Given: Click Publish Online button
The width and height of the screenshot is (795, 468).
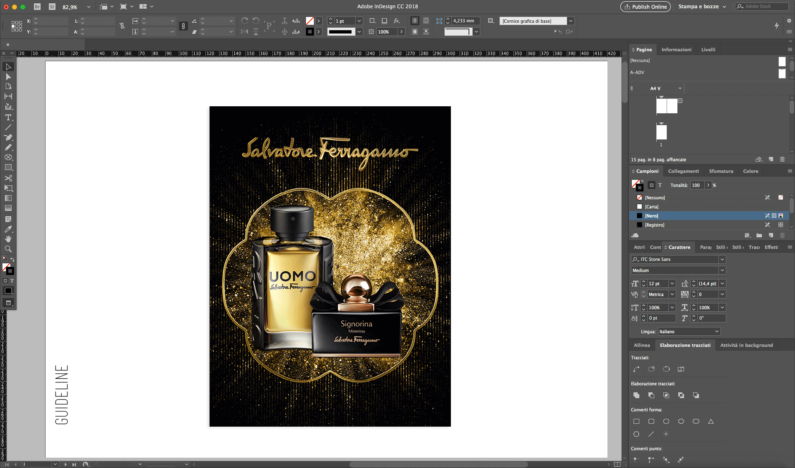Looking at the screenshot, I should coord(646,7).
